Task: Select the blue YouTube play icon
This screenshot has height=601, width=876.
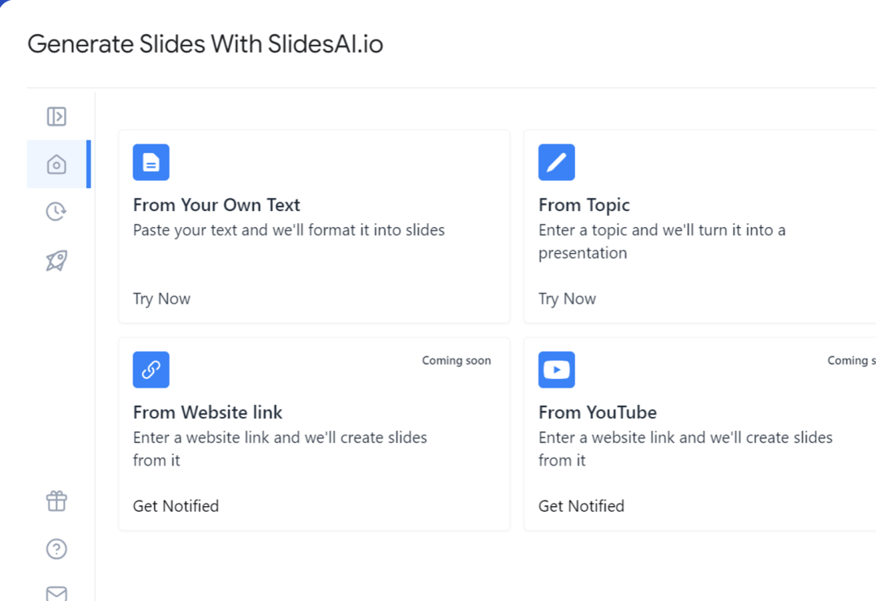Action: coord(556,370)
